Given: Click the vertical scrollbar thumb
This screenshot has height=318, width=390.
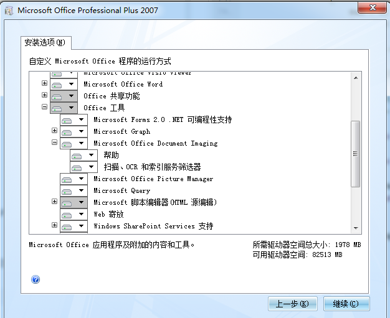Looking at the screenshot, I should 356,154.
